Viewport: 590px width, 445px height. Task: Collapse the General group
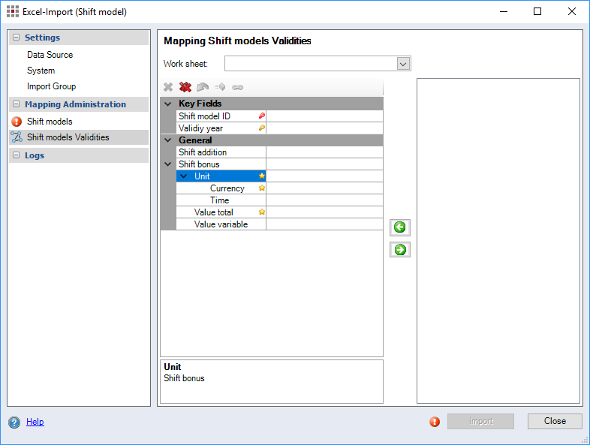point(168,140)
